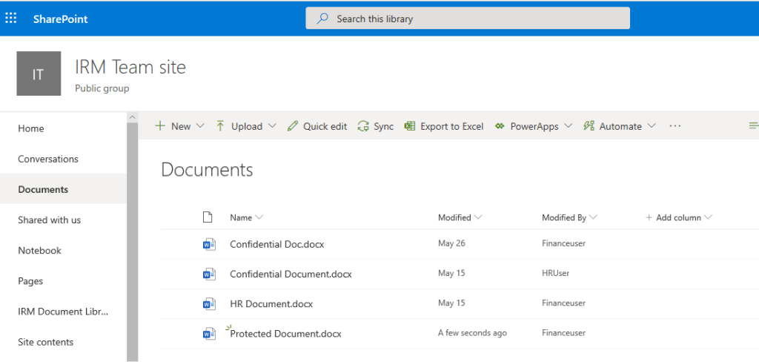Click the Sync label
The height and width of the screenshot is (362, 759).
click(x=383, y=127)
